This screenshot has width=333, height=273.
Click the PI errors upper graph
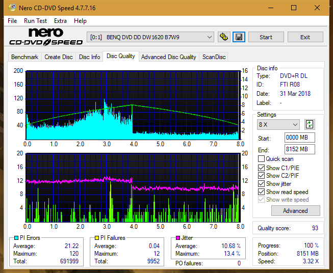click(132, 105)
